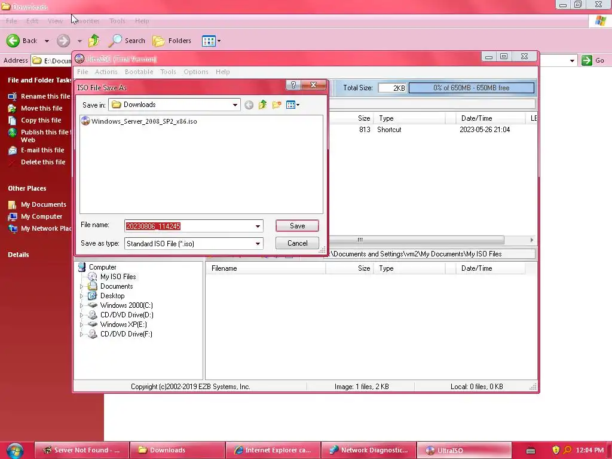Open the UltraISO Help menu
This screenshot has height=459, width=612.
click(x=222, y=72)
